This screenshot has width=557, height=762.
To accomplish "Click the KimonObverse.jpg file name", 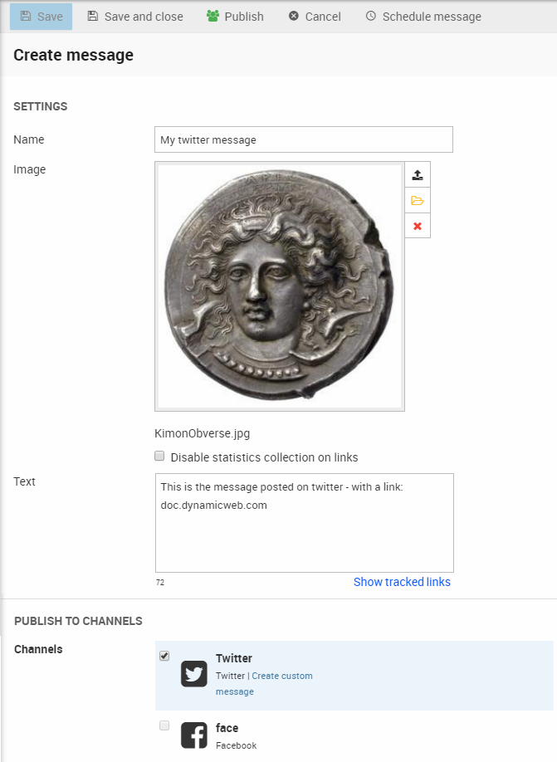I will [203, 433].
